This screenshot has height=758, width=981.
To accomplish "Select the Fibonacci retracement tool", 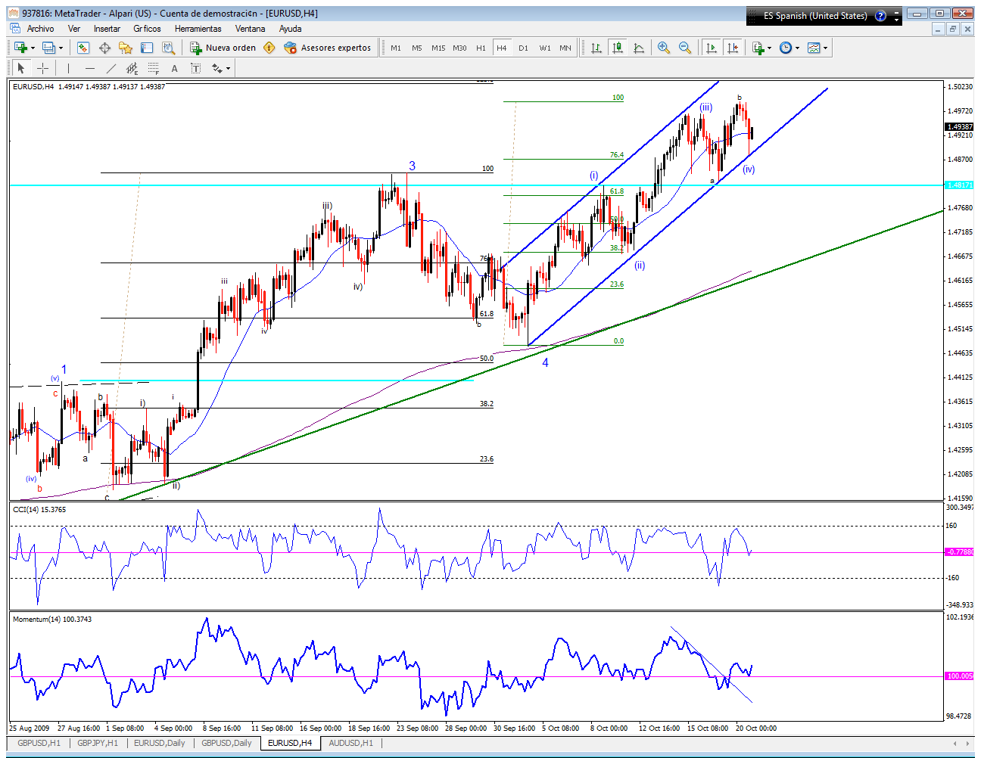I will (x=153, y=68).
